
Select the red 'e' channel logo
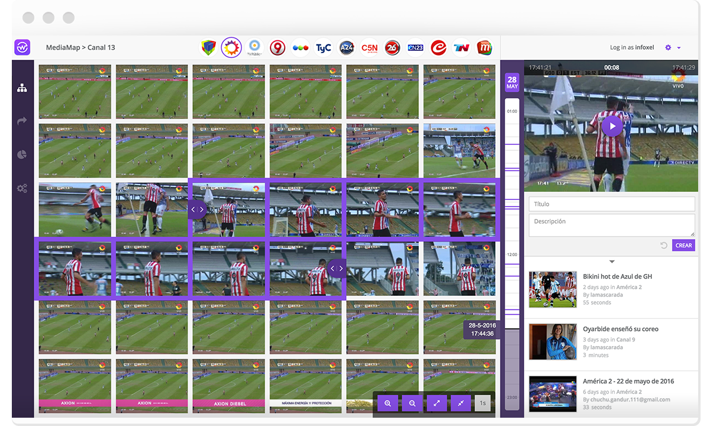click(x=438, y=47)
